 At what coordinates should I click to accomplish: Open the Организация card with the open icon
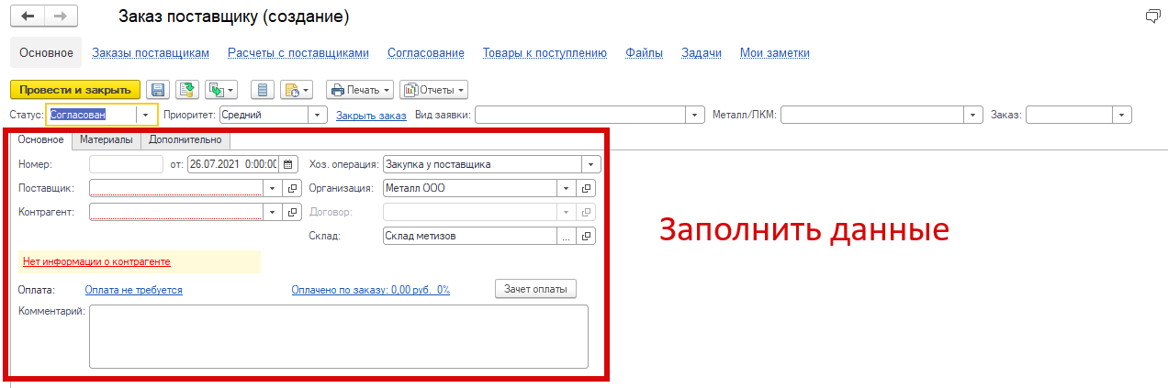(x=587, y=188)
